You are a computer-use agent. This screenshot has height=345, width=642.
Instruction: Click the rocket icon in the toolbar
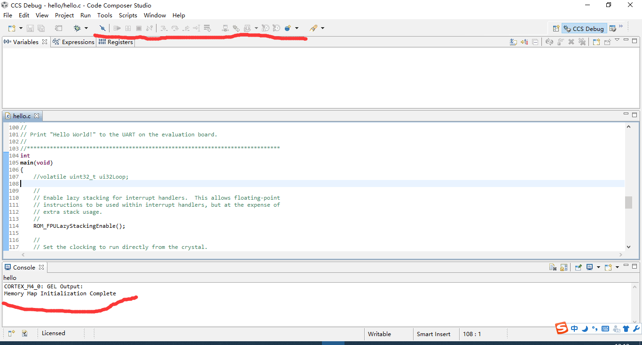pyautogui.click(x=313, y=29)
